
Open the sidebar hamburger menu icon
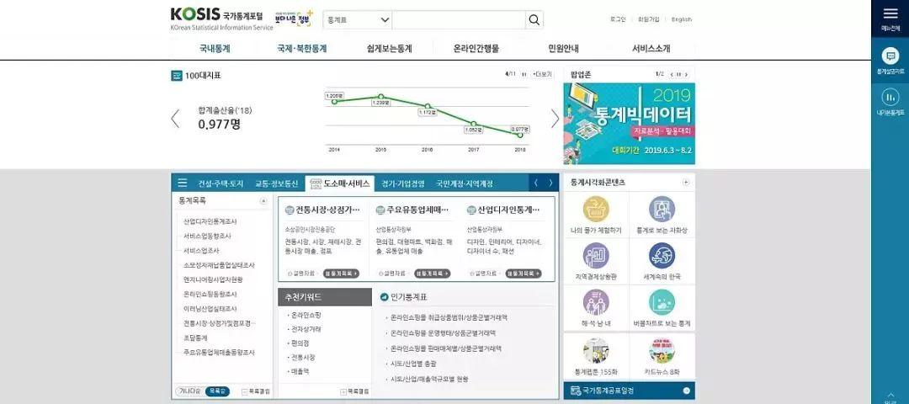tap(890, 13)
